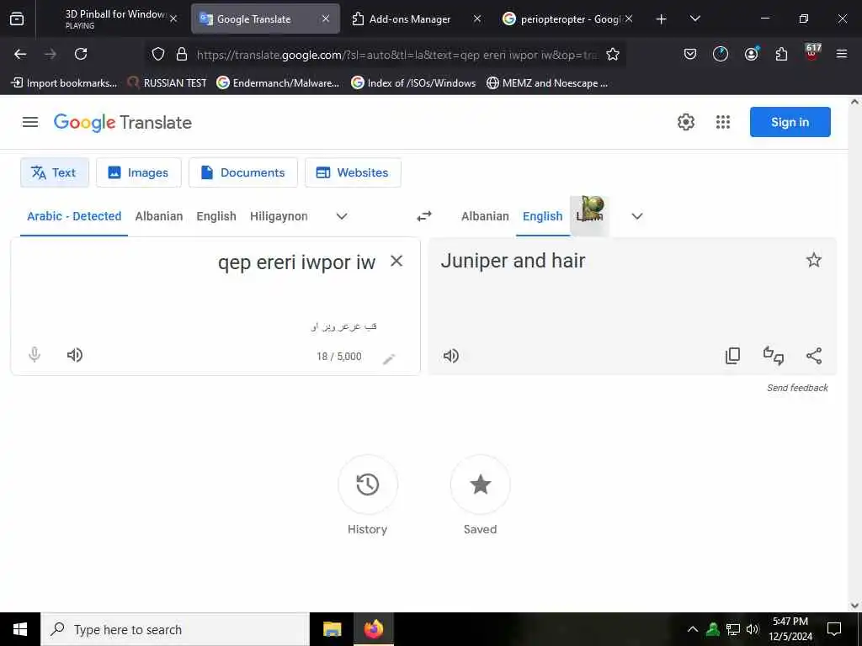
Task: Open Google Translate settings gear
Action: click(685, 122)
